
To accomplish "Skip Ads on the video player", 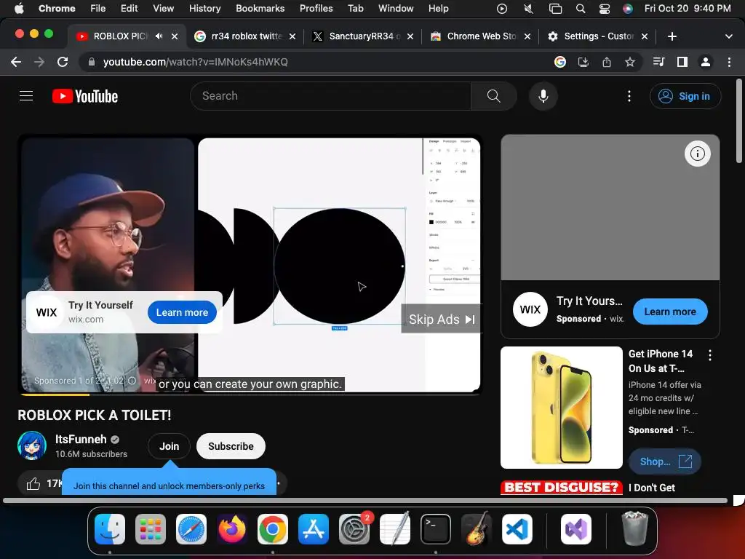I will (x=442, y=319).
